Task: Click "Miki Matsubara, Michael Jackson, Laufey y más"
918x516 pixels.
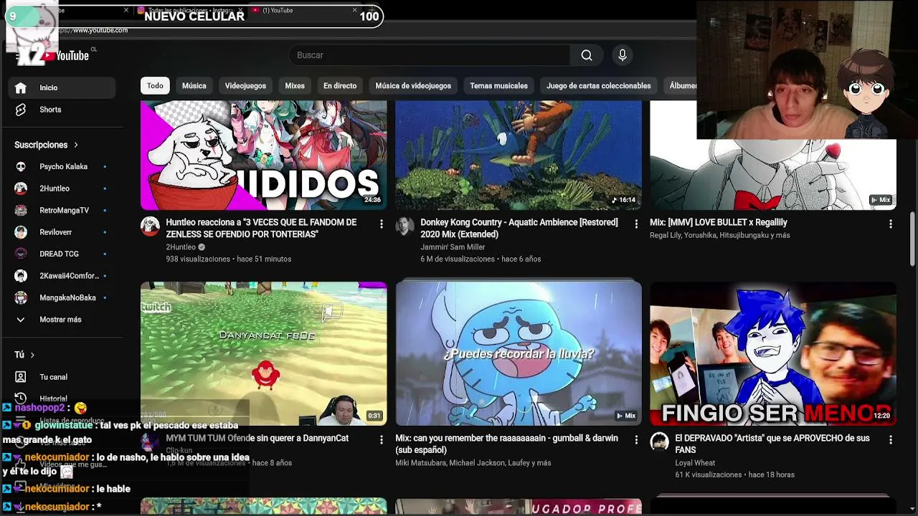Action: coord(473,463)
